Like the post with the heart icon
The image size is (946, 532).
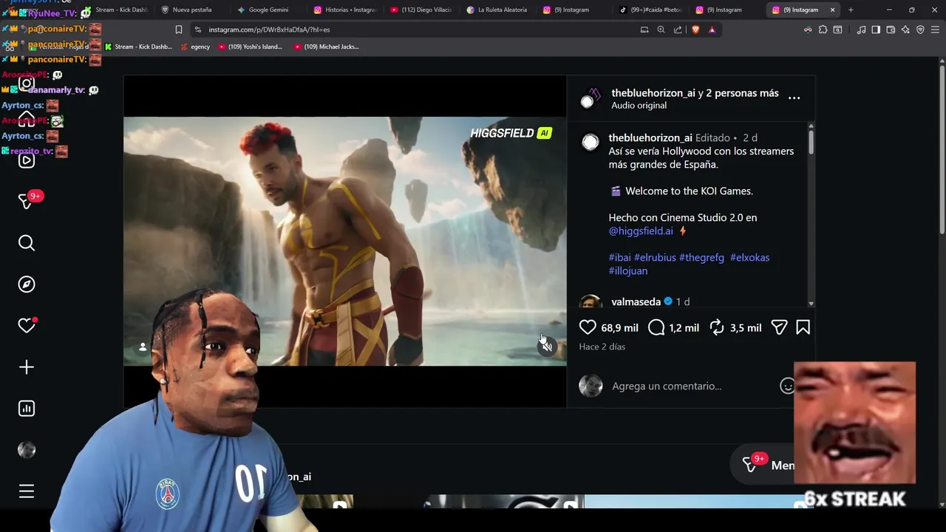pyautogui.click(x=588, y=327)
